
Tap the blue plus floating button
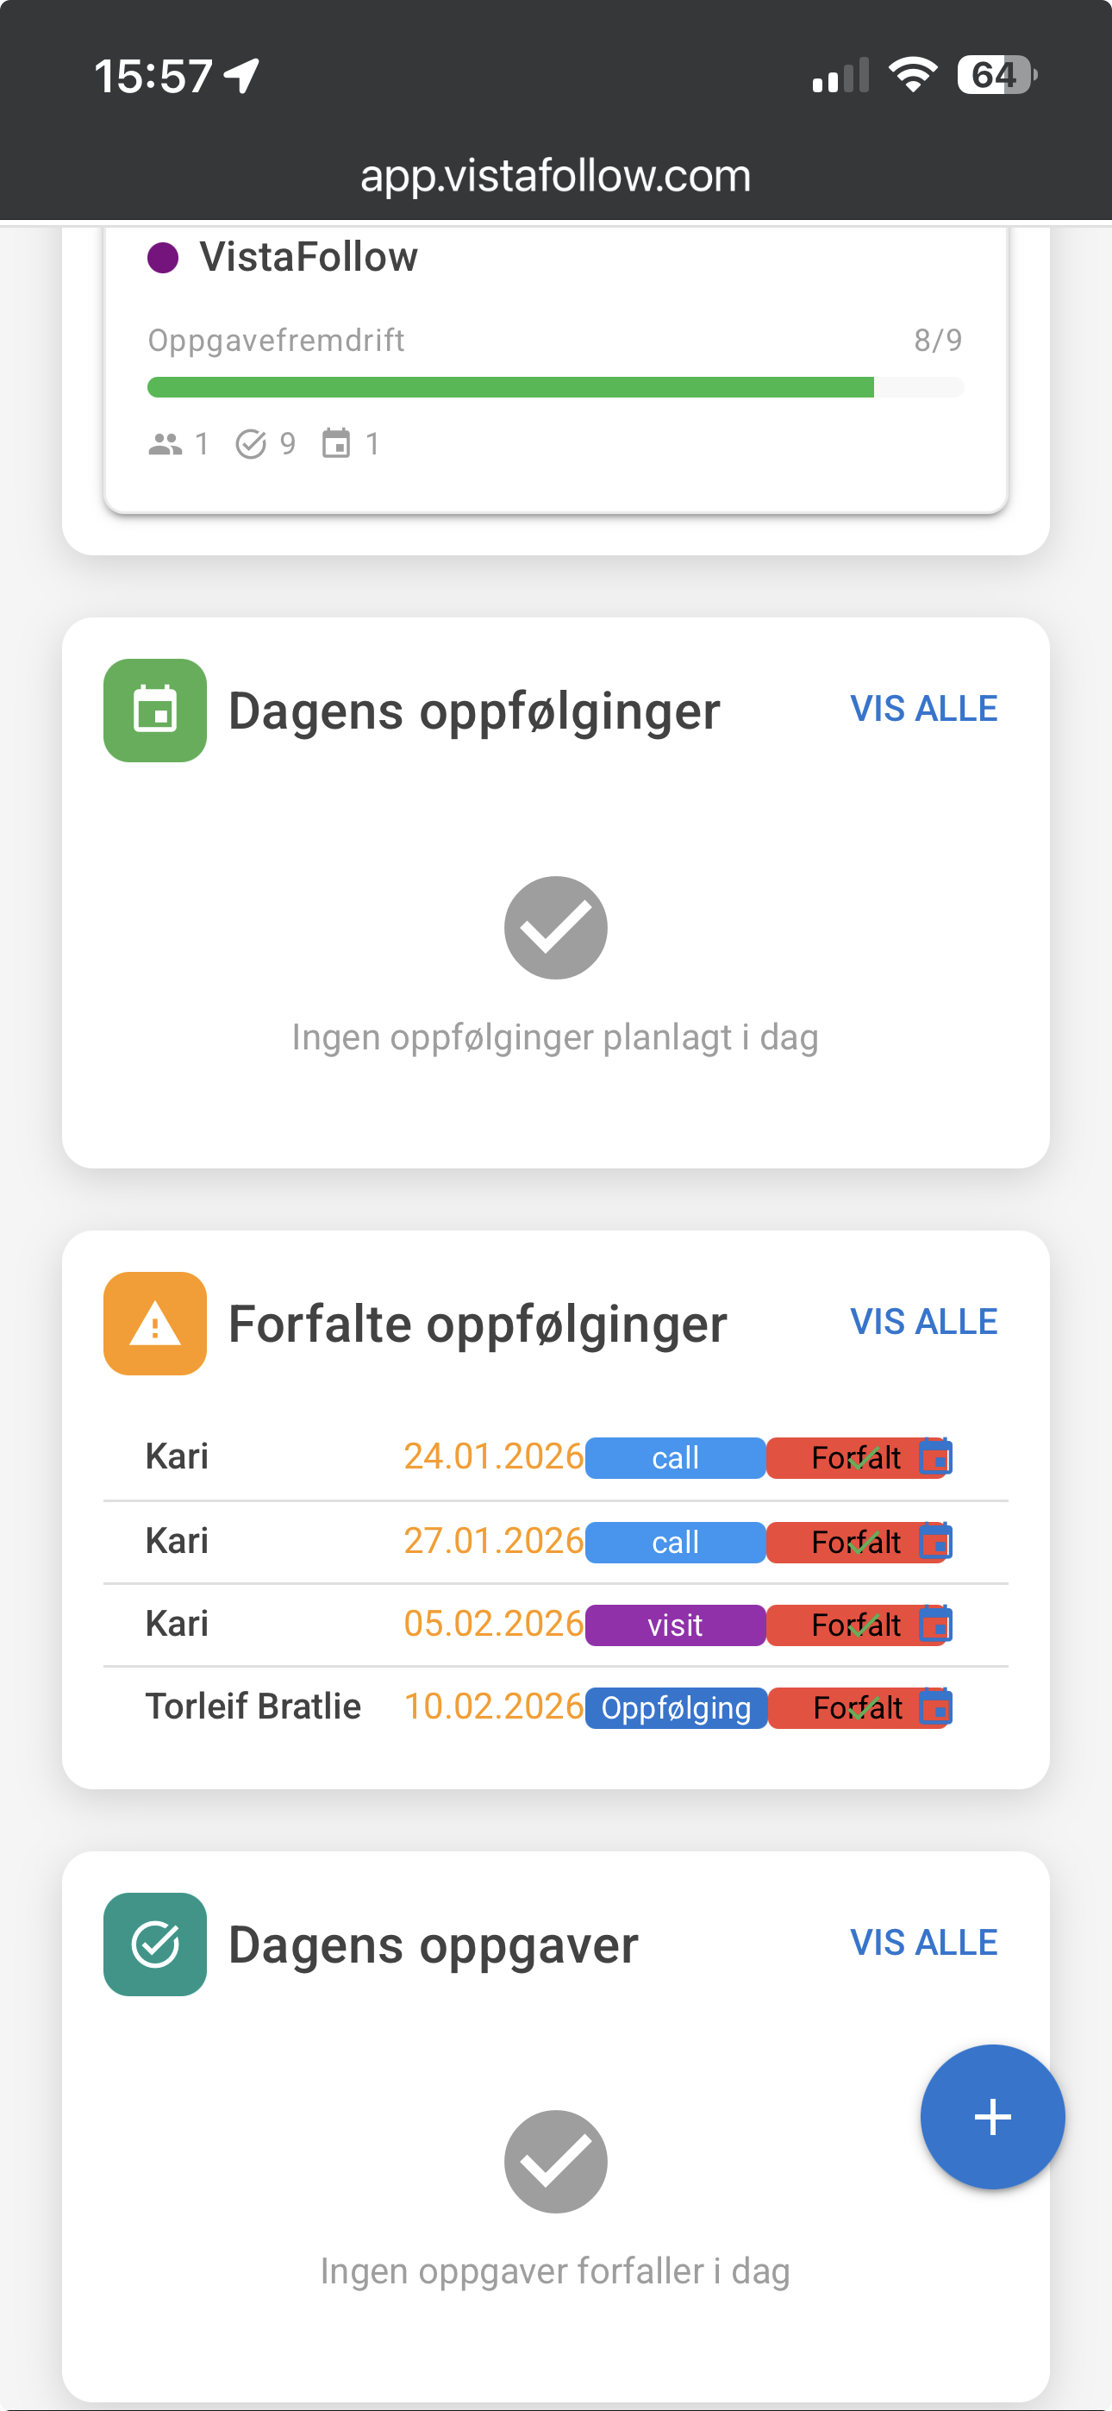pyautogui.click(x=992, y=2116)
